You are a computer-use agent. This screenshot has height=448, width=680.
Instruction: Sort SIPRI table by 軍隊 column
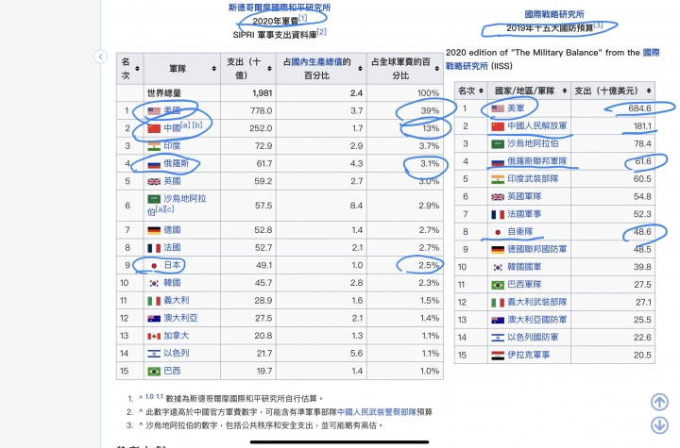tap(213, 69)
